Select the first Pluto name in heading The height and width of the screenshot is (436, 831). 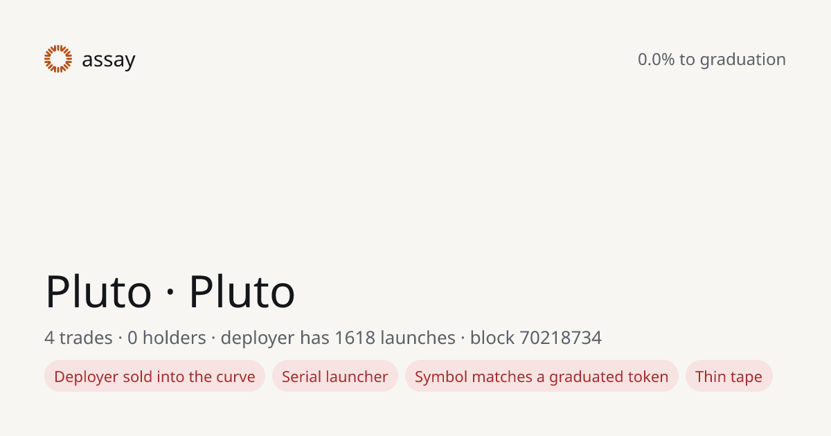(98, 292)
